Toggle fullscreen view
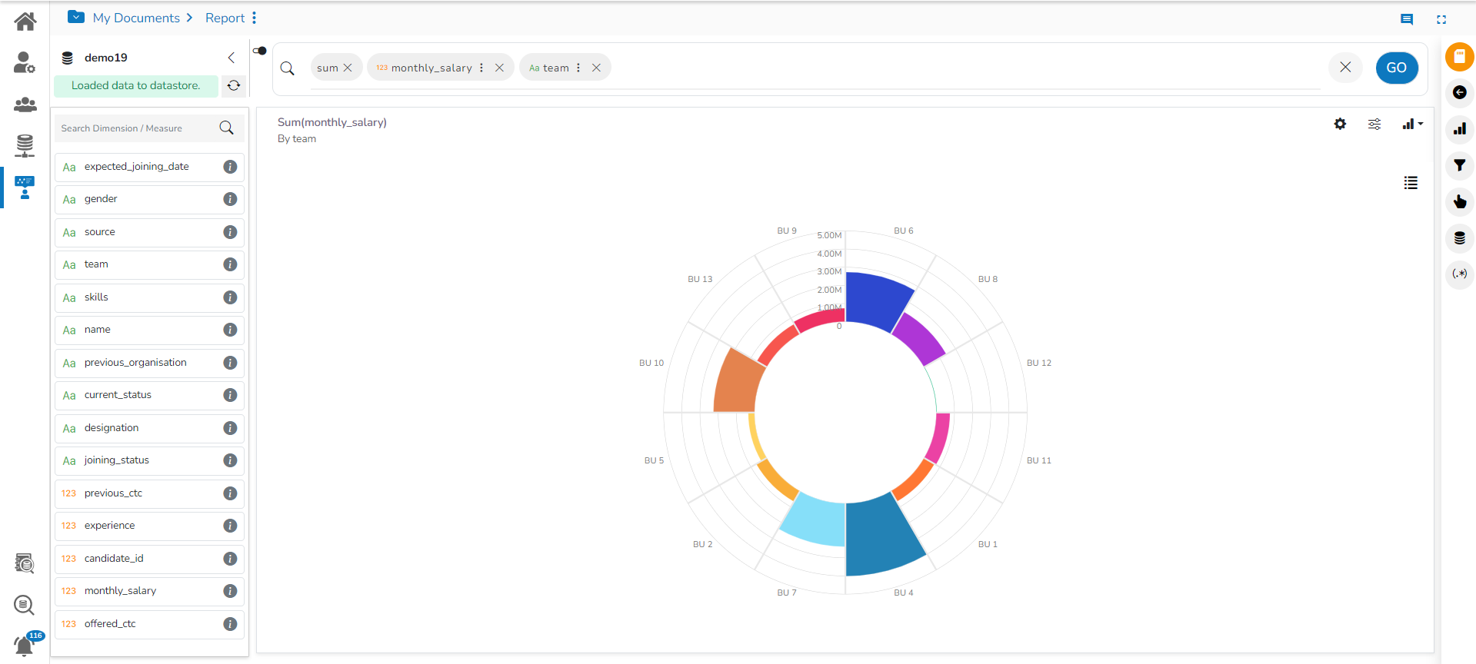The image size is (1476, 664). (1441, 19)
